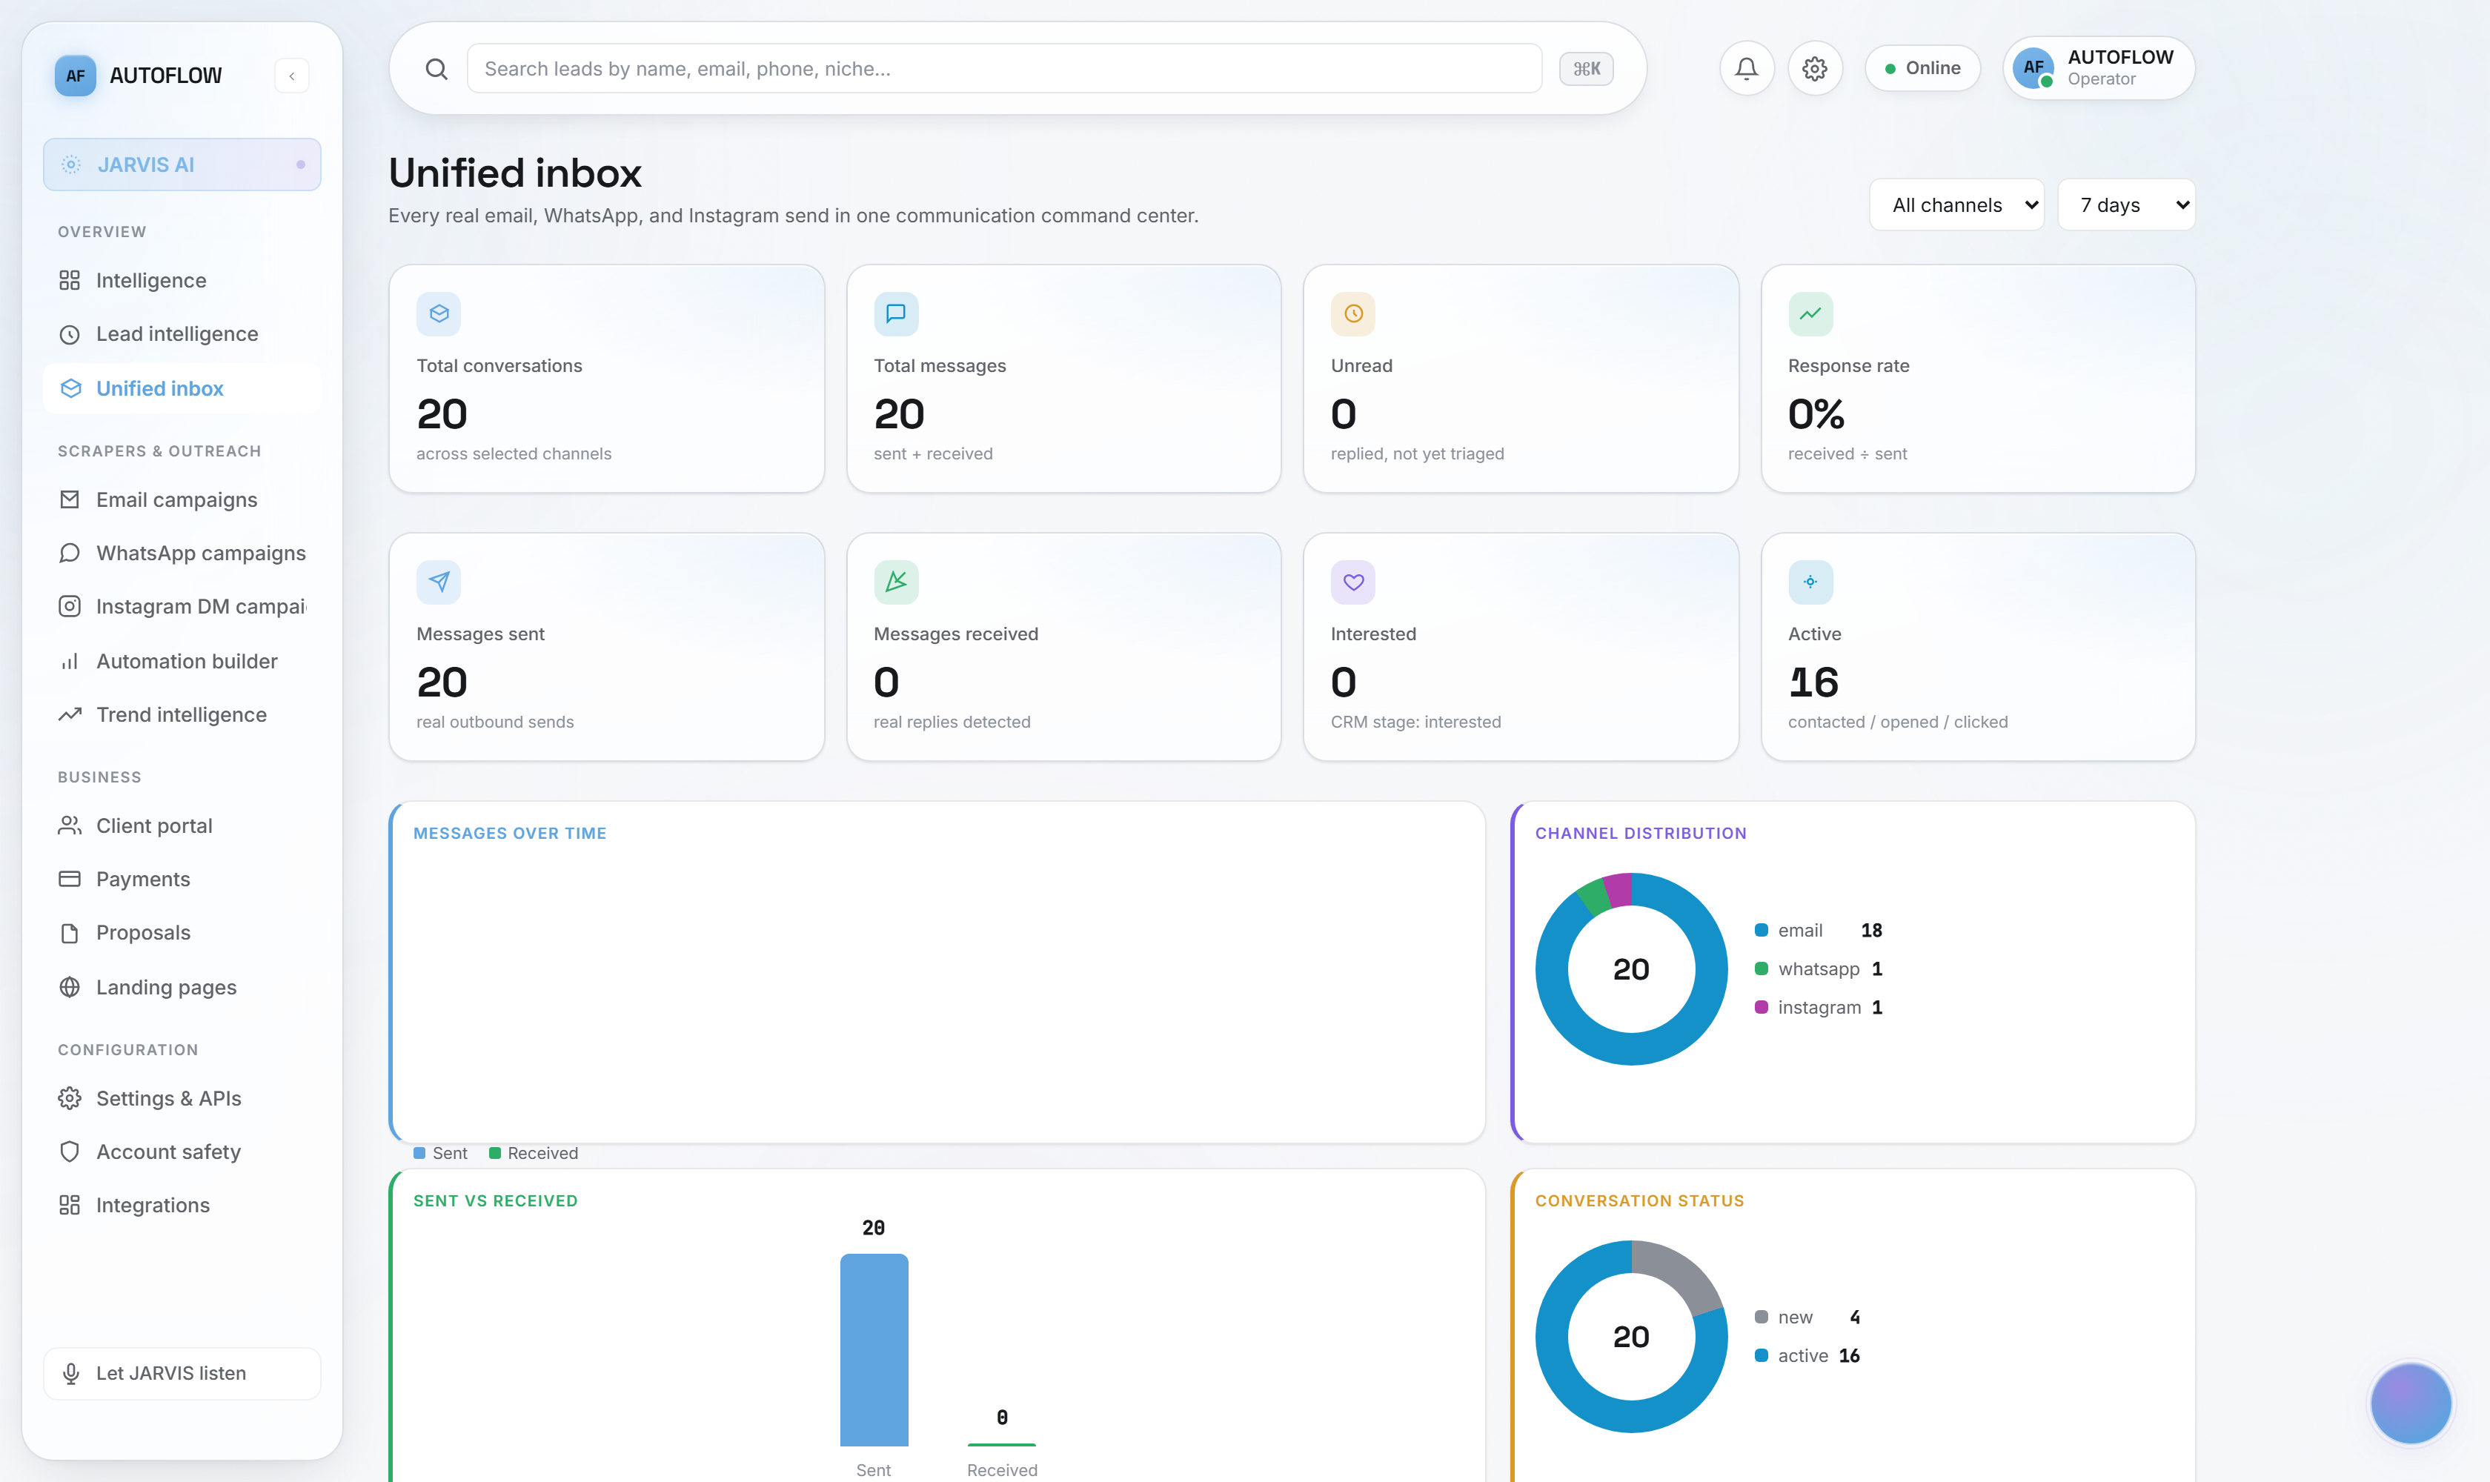Toggle Sent series in chart legend

pos(440,1154)
